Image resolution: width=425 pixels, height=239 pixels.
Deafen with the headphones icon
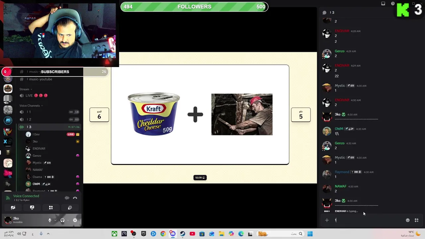[62, 220]
